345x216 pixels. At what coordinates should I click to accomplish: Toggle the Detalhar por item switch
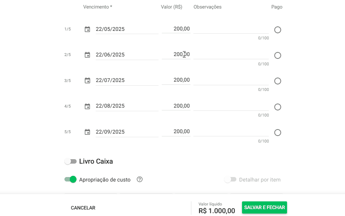pyautogui.click(x=230, y=179)
